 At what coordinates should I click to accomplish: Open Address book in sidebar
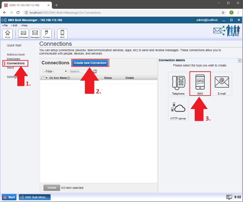click(x=16, y=55)
